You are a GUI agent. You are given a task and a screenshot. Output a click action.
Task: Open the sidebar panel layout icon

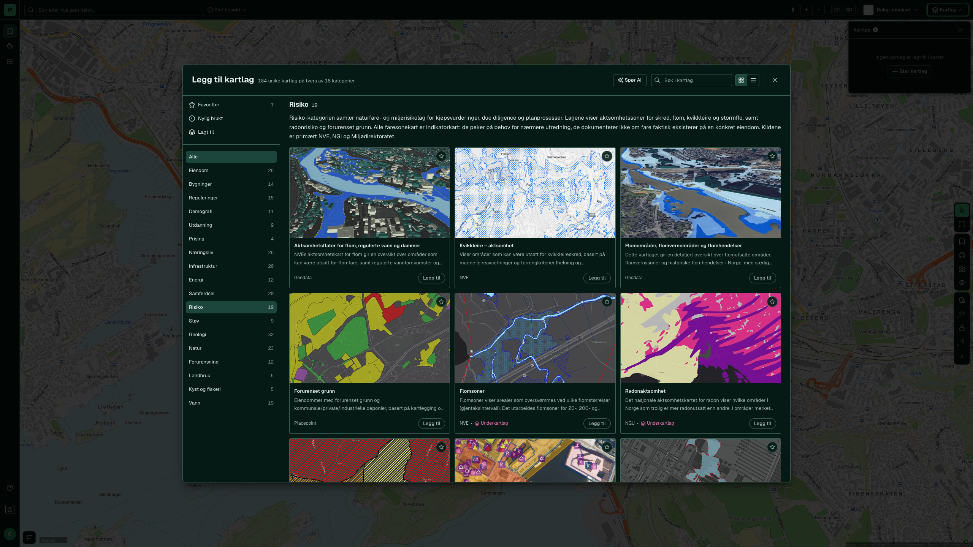(10, 31)
